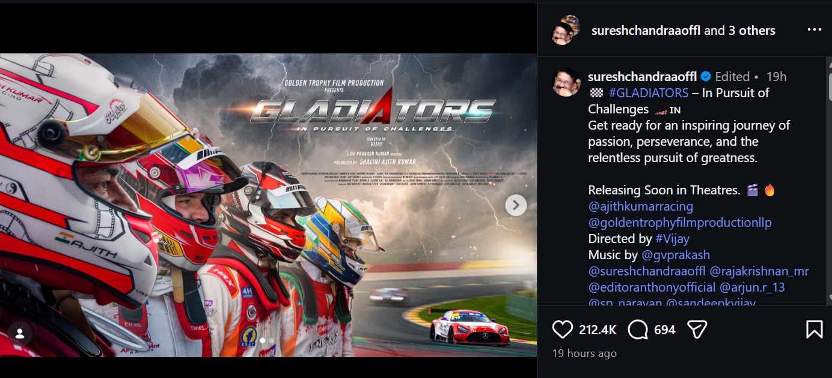Share post using paper plane icon

tap(697, 329)
